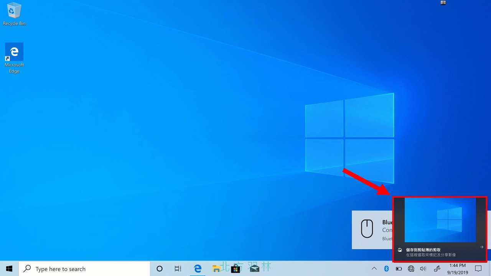Viewport: 491px width, 276px height.
Task: Expand the hidden system tray icons
Action: [x=374, y=269]
